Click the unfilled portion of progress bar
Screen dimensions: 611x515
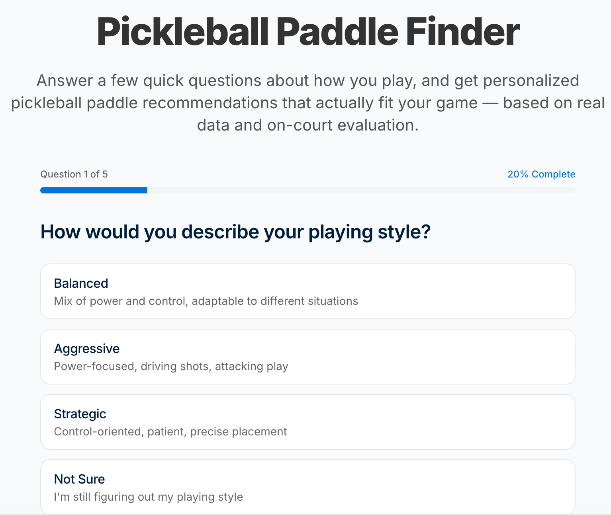click(x=361, y=190)
